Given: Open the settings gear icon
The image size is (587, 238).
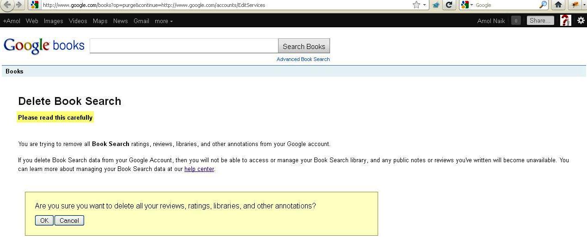Looking at the screenshot, I should point(581,20).
